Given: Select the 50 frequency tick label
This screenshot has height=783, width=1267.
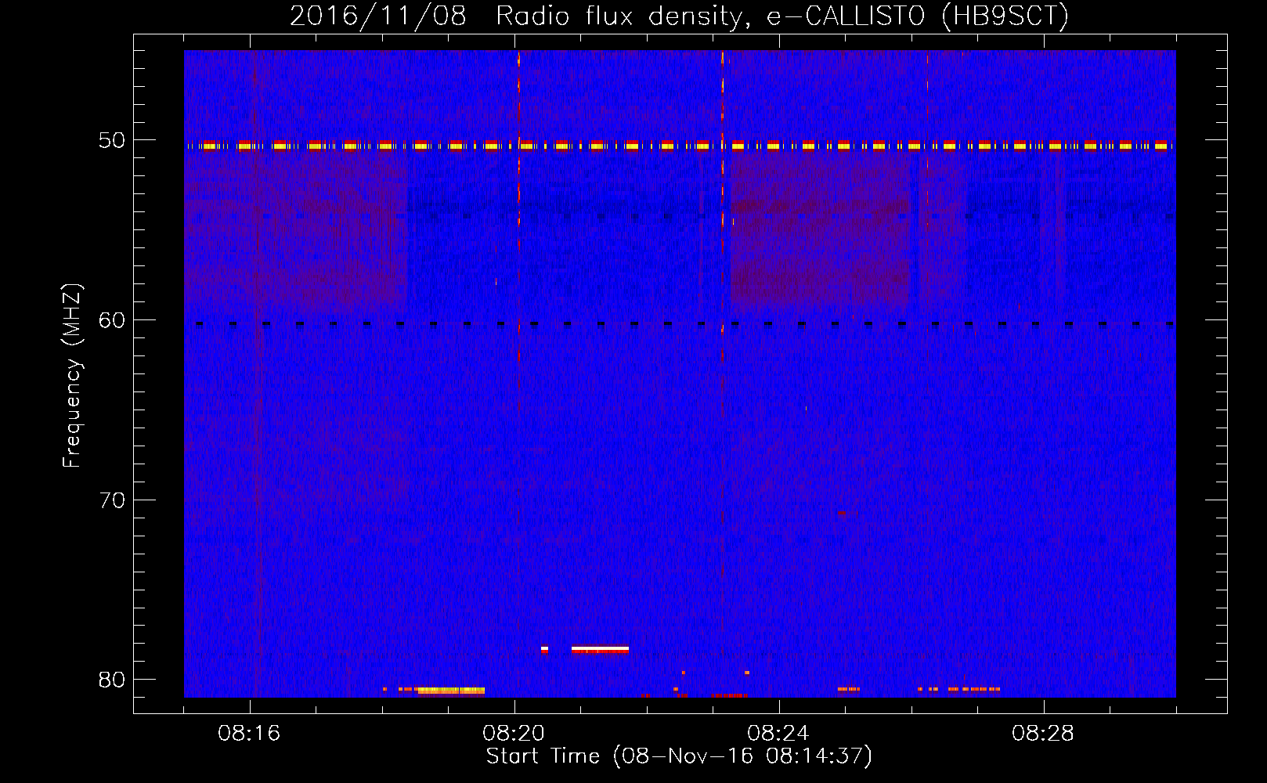Looking at the screenshot, I should coord(112,140).
